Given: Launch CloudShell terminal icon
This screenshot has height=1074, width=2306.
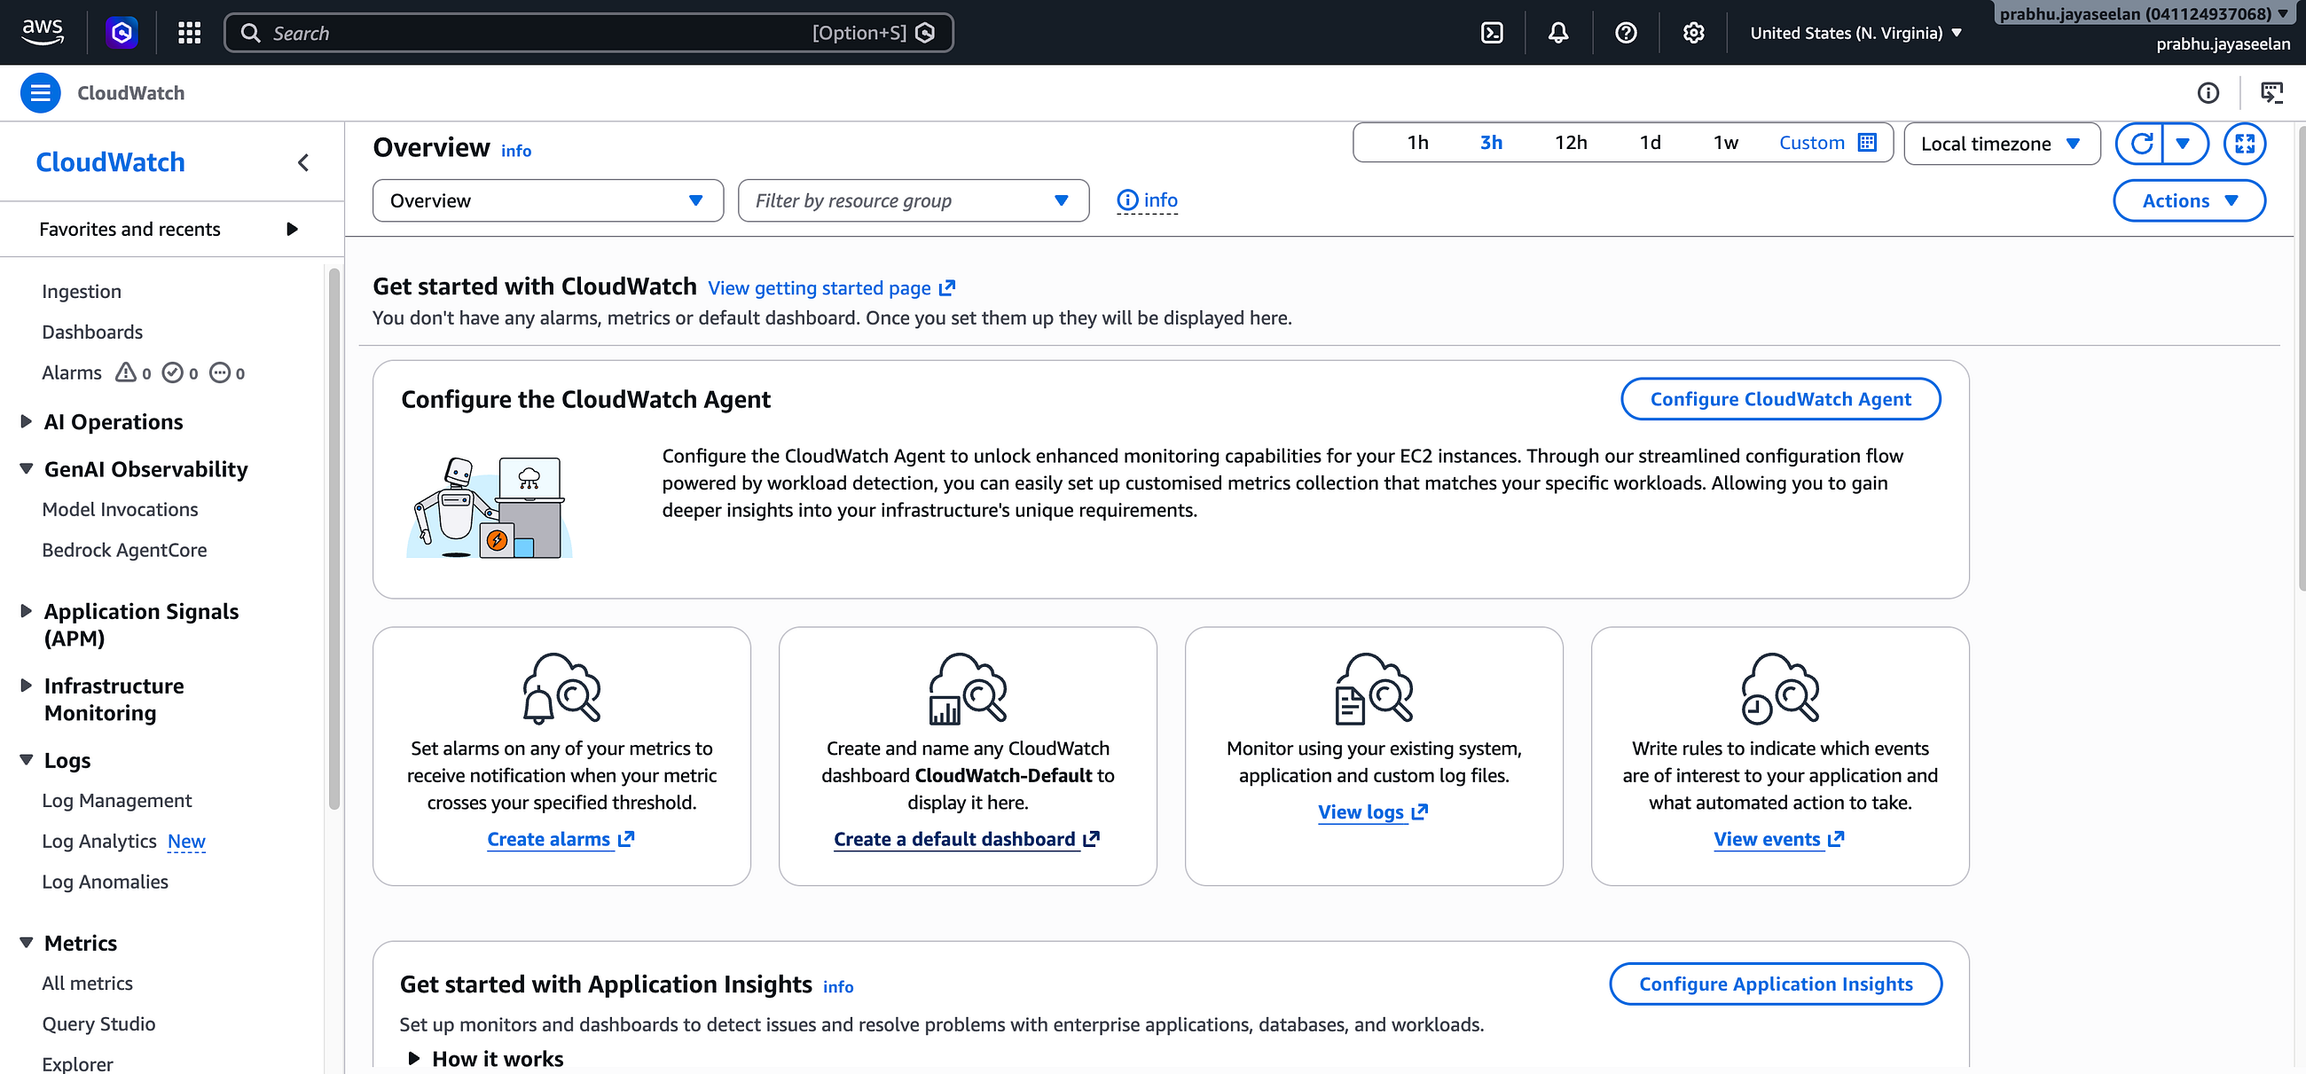Looking at the screenshot, I should point(1492,33).
